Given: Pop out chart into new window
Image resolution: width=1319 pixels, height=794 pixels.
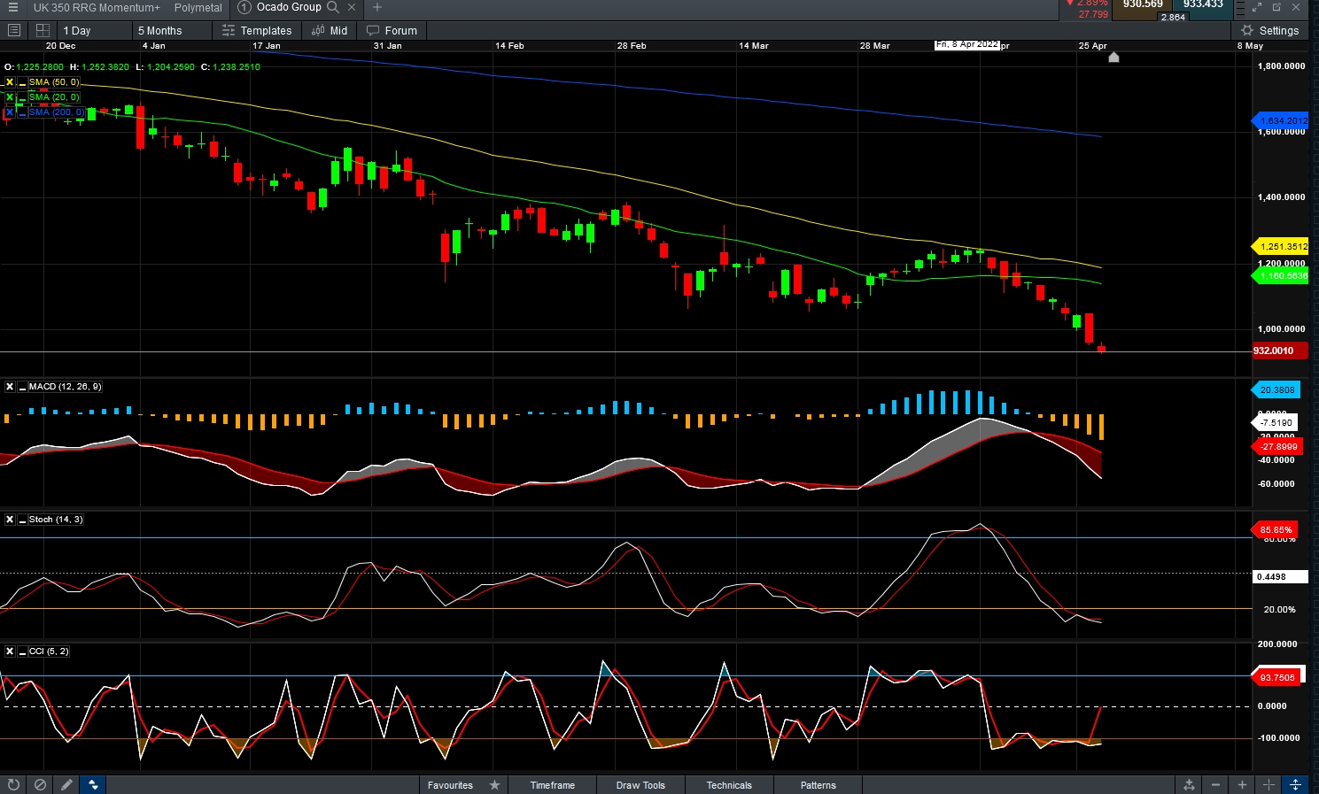Looking at the screenshot, I should (x=1276, y=7).
